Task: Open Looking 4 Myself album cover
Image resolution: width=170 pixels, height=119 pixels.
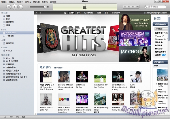Action: point(64,76)
